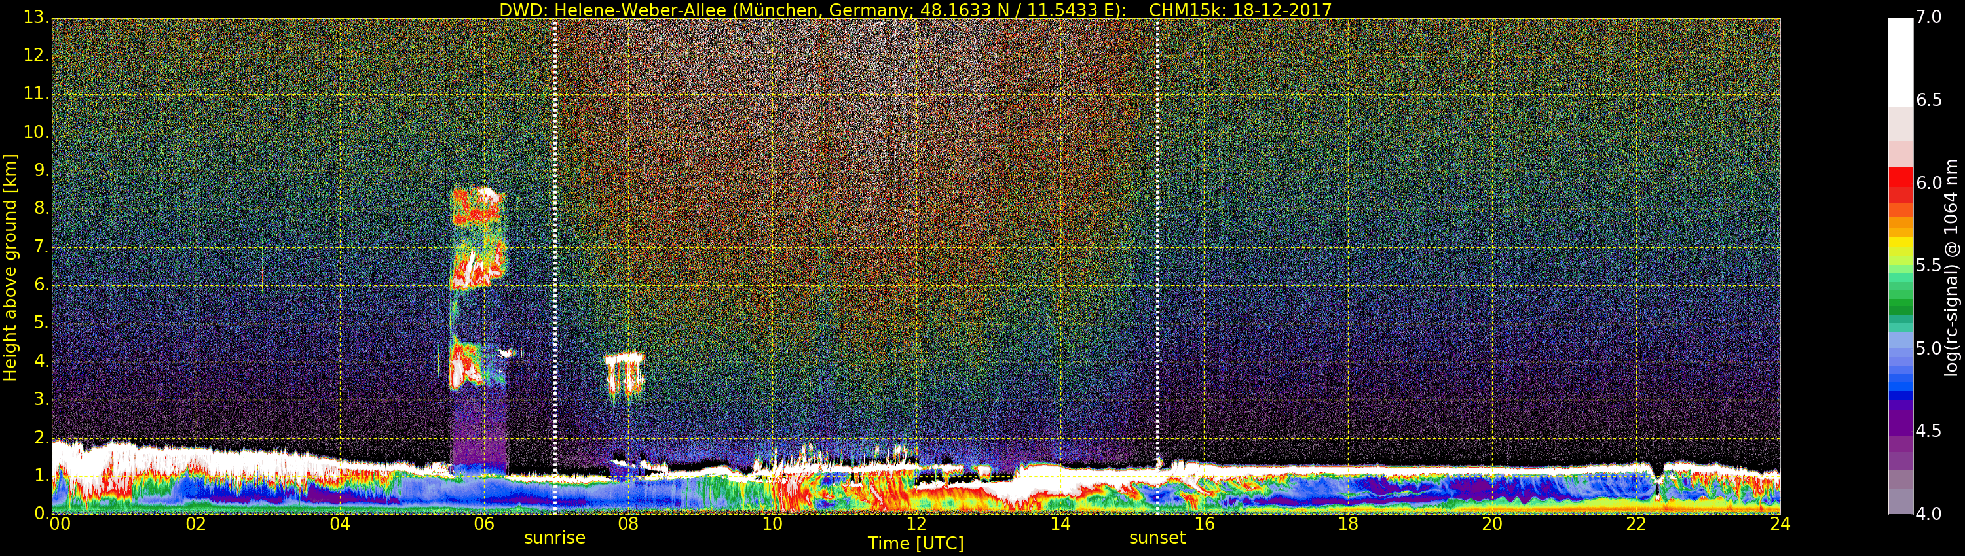This screenshot has height=556, width=1965.
Task: Click the white section of the colorbar
Action: (1900, 61)
